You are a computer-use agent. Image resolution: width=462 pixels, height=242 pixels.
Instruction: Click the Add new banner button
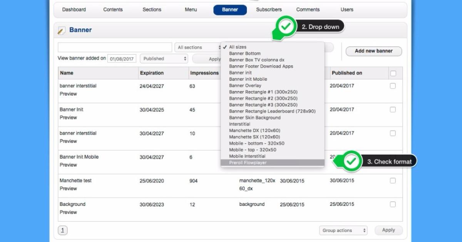[373, 51]
